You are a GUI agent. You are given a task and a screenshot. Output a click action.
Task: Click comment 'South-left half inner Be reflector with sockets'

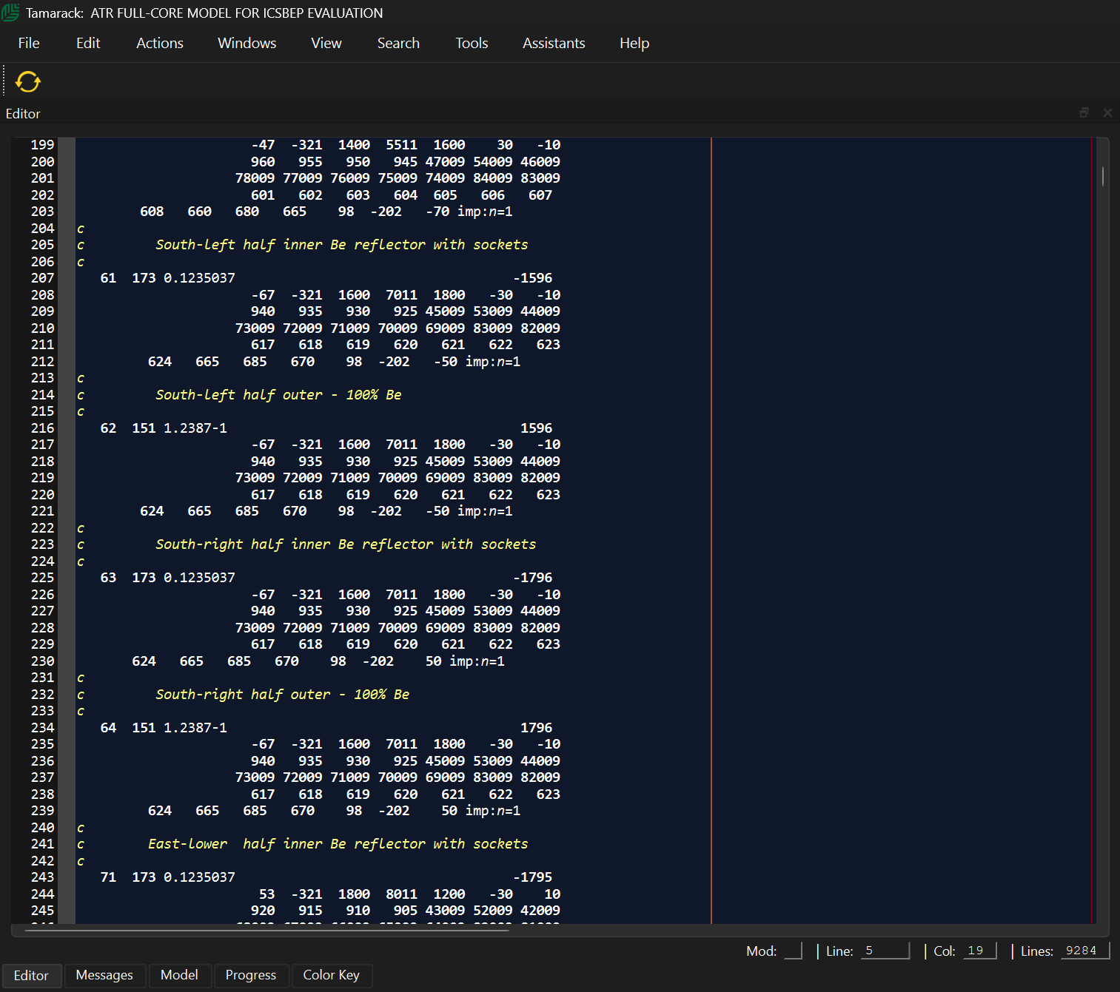click(341, 245)
